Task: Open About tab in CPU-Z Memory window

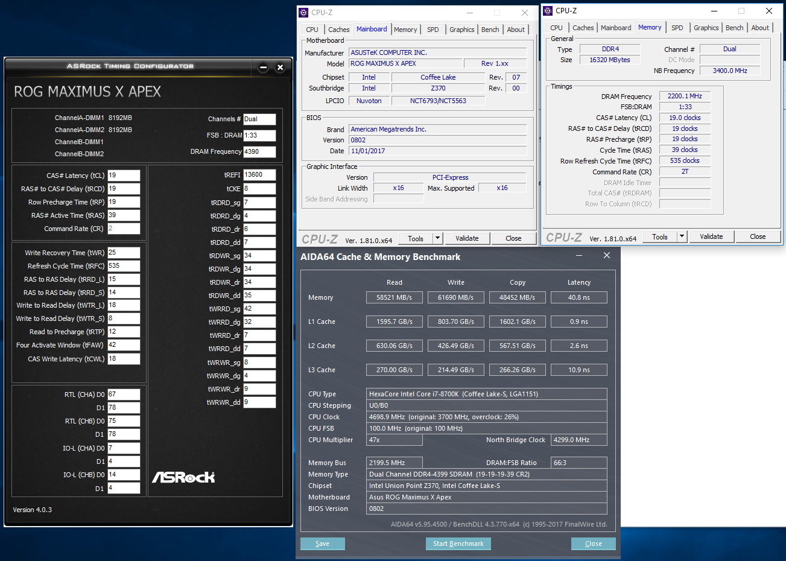Action: point(760,28)
